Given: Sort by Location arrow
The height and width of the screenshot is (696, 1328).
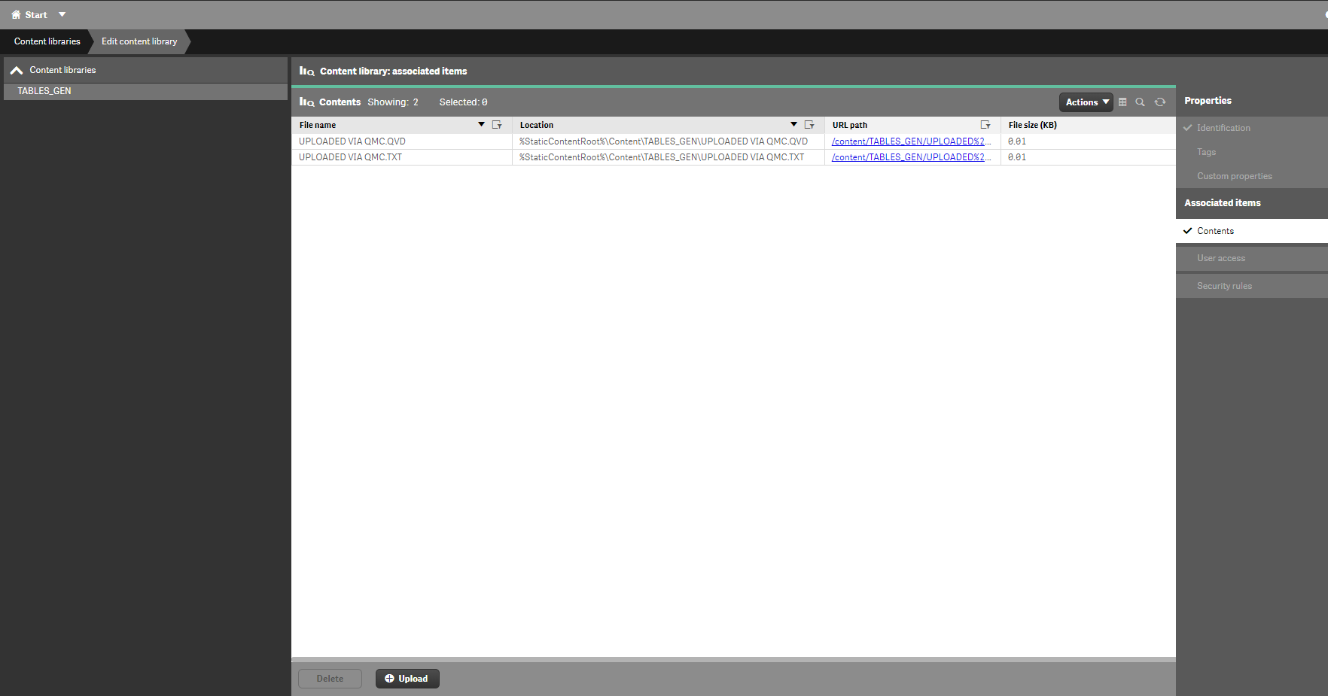Looking at the screenshot, I should coord(793,124).
